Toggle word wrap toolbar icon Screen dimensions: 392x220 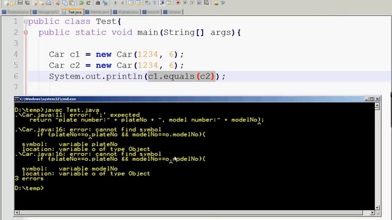[148, 2]
